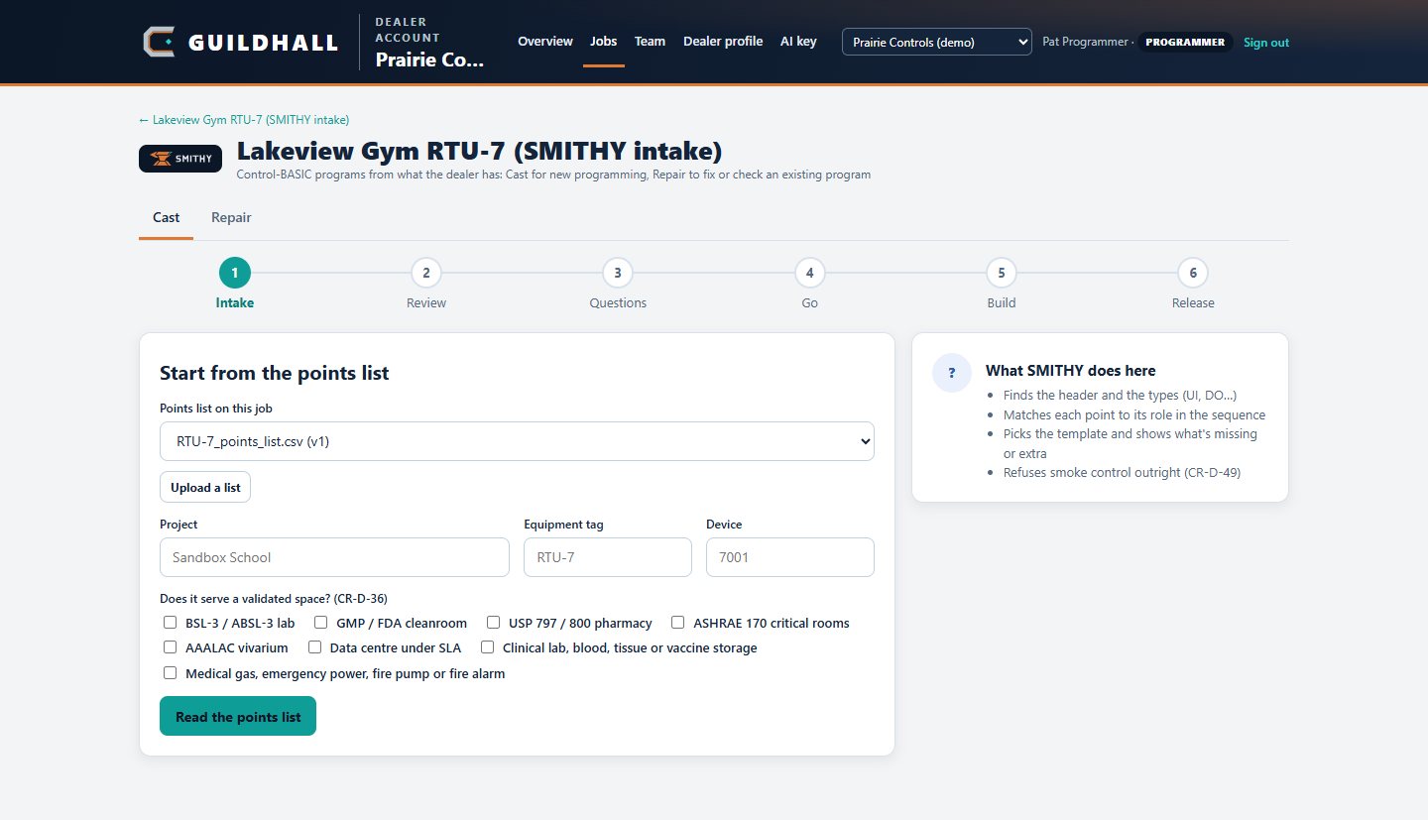This screenshot has width=1428, height=820.
Task: Check the BSL-3 / ABSL-3 lab checkbox
Action: 171,623
